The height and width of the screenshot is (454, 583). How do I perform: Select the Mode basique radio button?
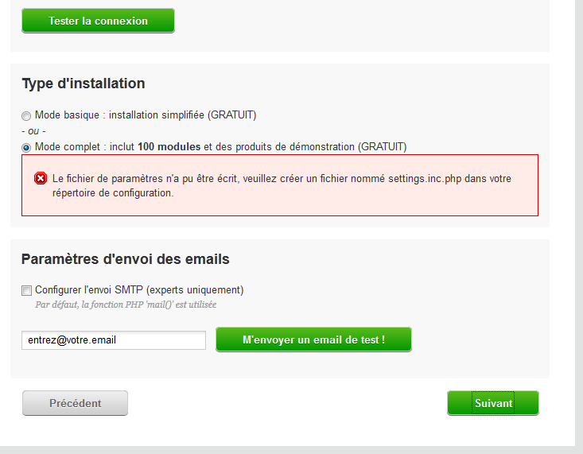26,115
